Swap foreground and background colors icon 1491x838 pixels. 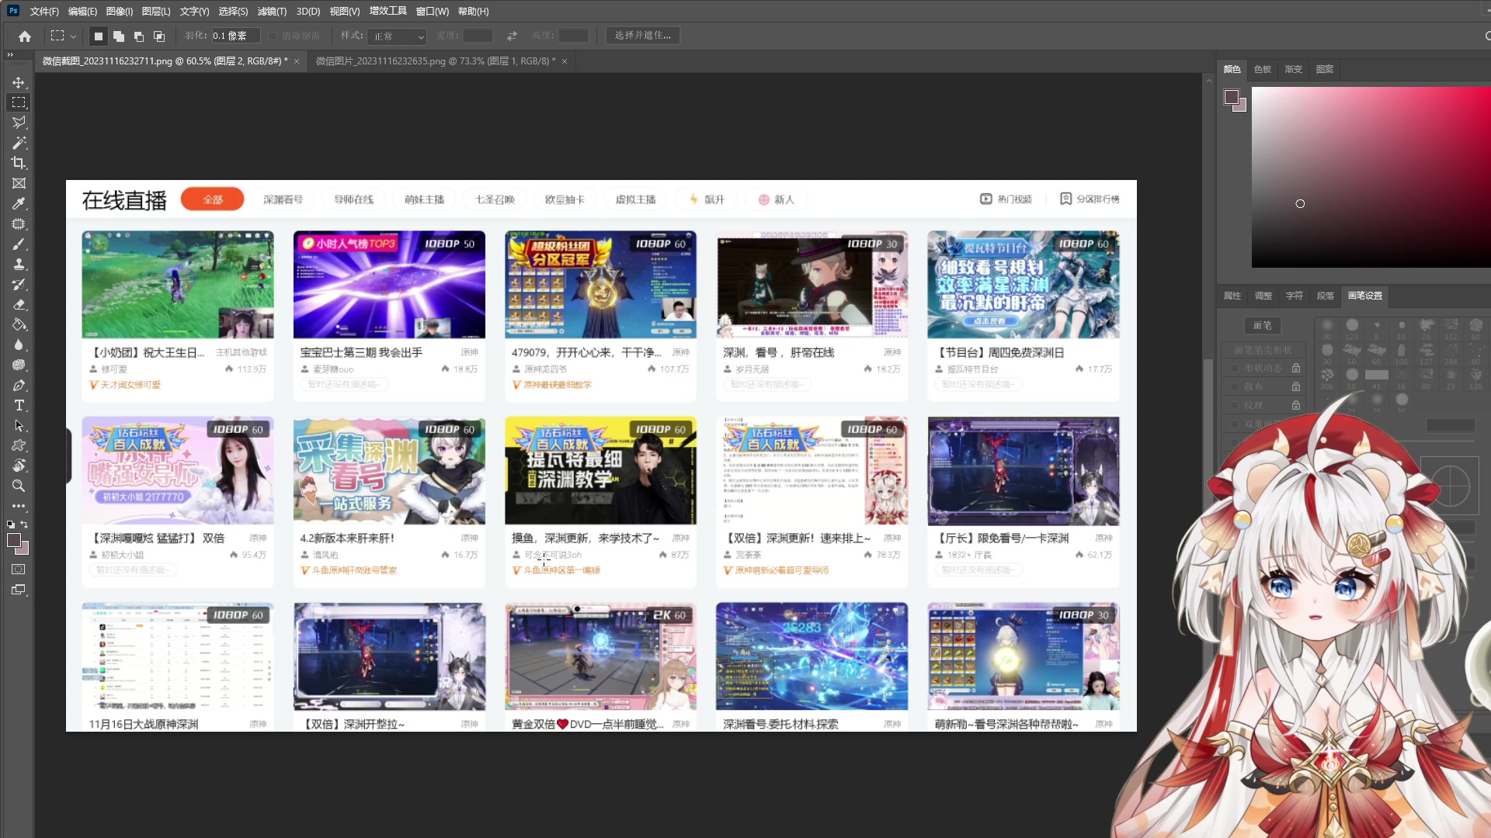[x=24, y=525]
